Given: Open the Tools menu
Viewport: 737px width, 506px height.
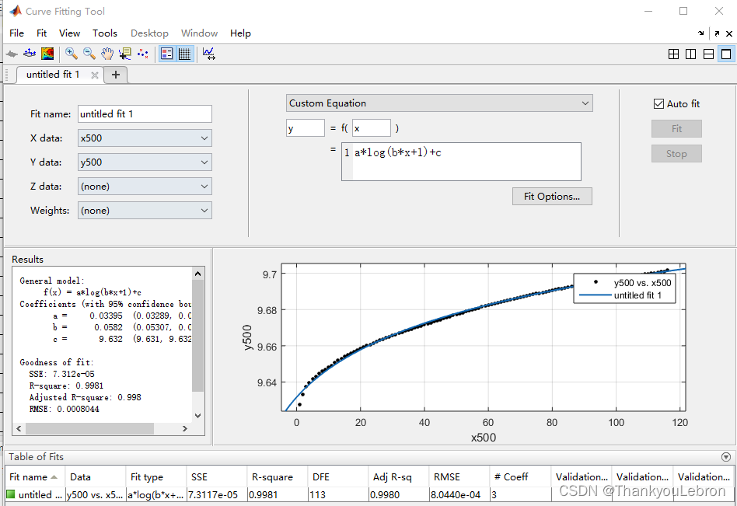Looking at the screenshot, I should pyautogui.click(x=104, y=33).
